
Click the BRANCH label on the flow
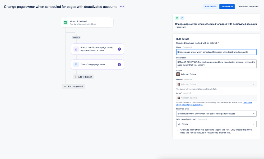[76, 37]
